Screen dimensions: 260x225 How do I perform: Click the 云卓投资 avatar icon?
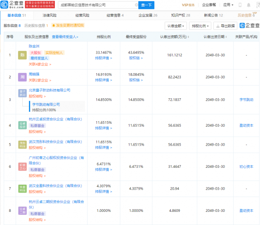pyautogui.click(x=22, y=125)
